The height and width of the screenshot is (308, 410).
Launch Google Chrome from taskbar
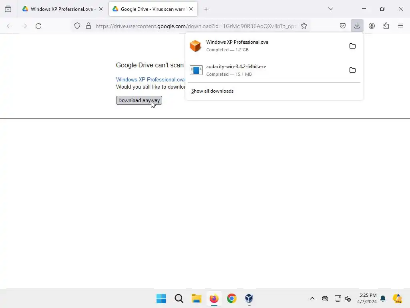coord(232,298)
